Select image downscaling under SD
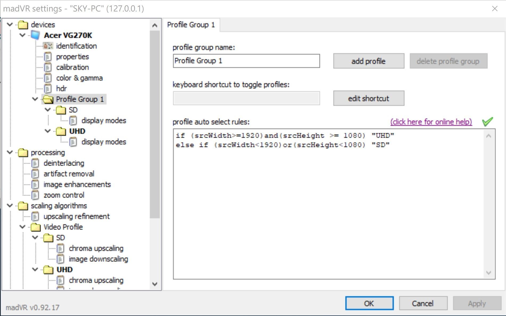 [x=98, y=259]
